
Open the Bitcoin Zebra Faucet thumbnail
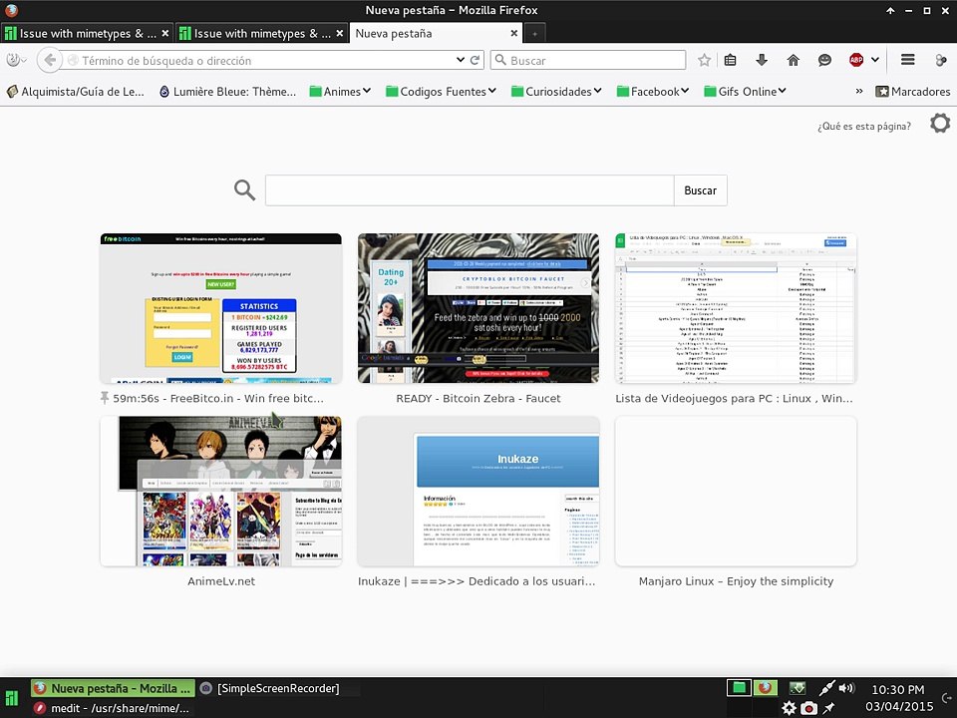(x=478, y=308)
